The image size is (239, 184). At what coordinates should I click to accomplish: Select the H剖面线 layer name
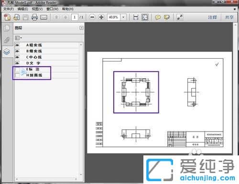pos(34,75)
